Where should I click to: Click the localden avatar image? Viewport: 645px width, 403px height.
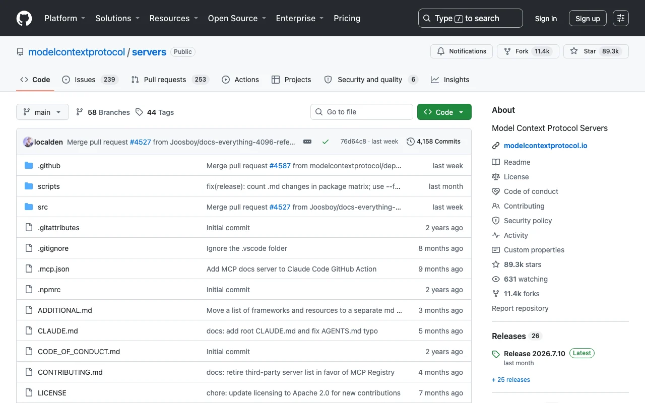coord(28,142)
